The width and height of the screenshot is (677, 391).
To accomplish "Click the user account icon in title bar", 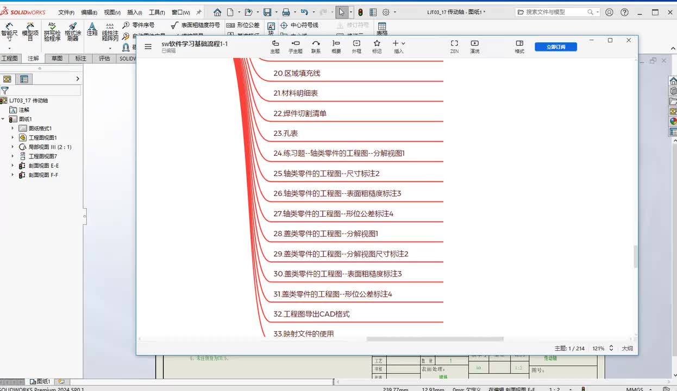I will (x=609, y=12).
